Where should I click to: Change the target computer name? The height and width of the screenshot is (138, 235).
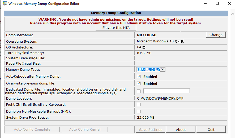pos(216,35)
